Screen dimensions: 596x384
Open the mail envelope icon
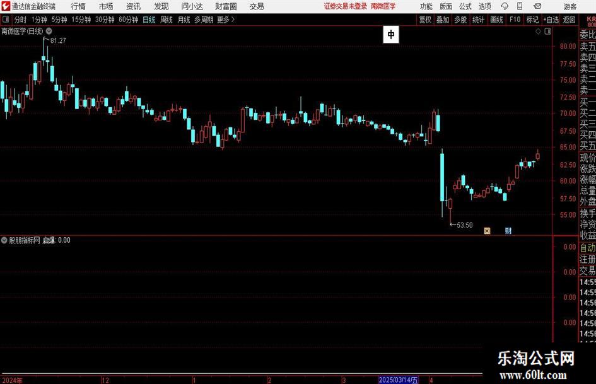pos(537,6)
